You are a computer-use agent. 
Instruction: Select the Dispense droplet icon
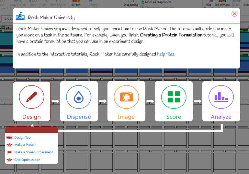(x=79, y=97)
